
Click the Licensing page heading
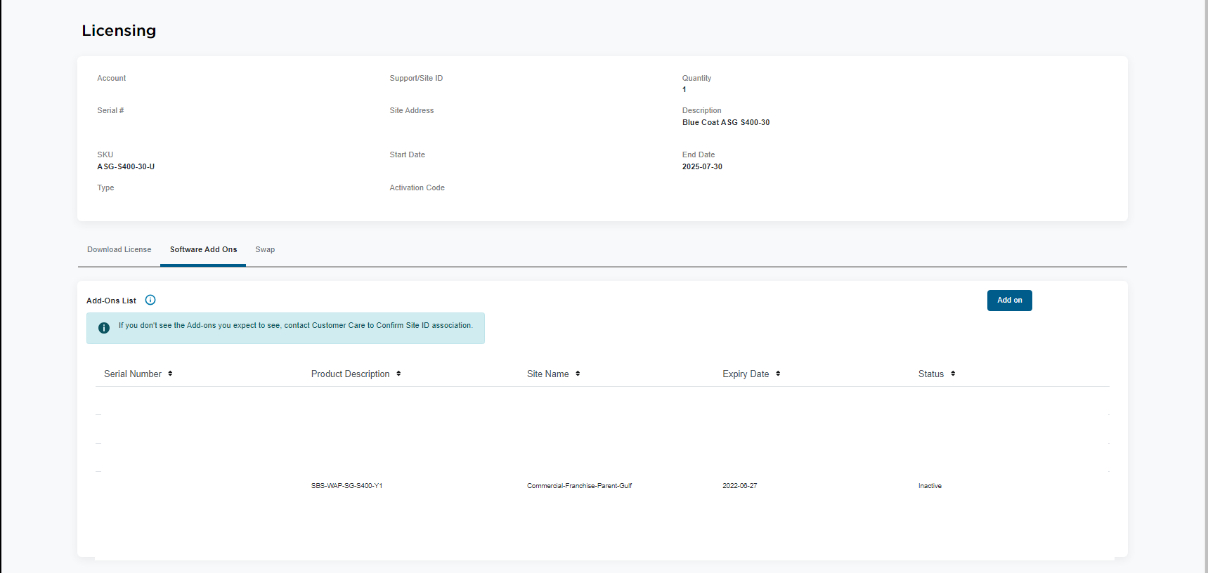[119, 31]
